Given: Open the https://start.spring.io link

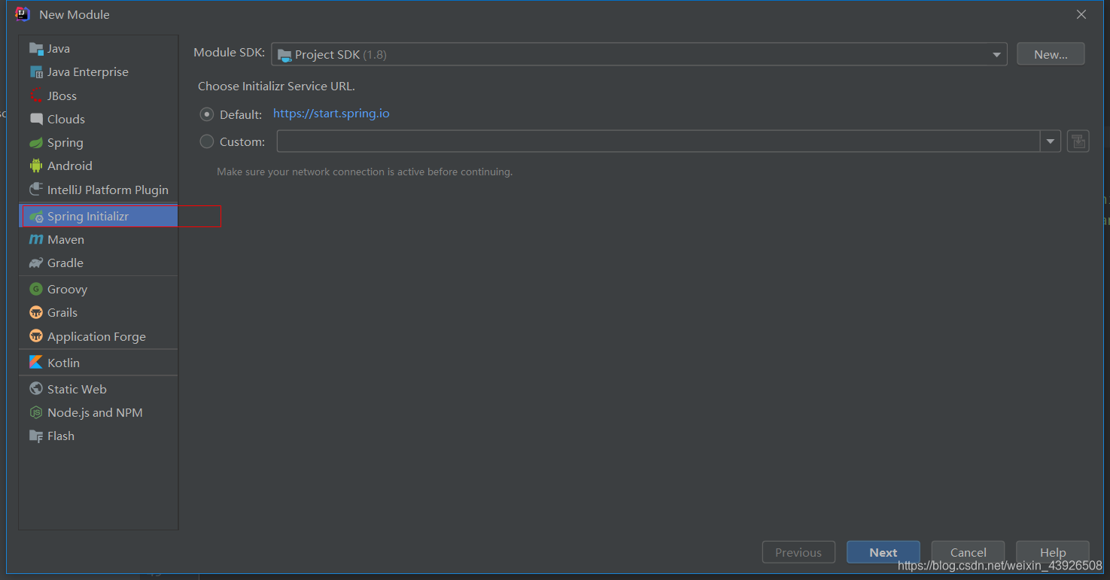Looking at the screenshot, I should pos(331,114).
